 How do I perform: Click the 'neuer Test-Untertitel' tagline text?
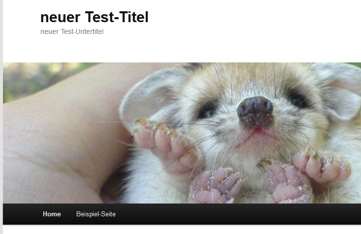pyautogui.click(x=72, y=31)
